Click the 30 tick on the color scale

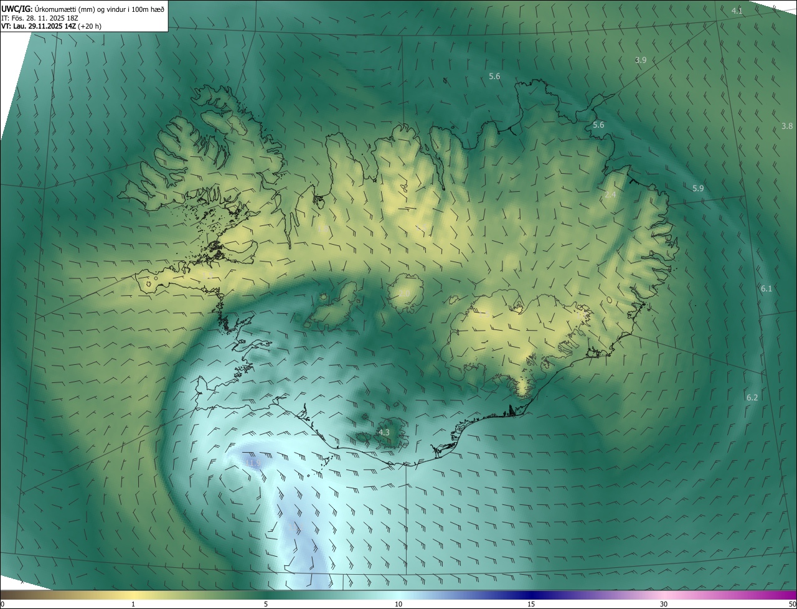click(x=664, y=605)
